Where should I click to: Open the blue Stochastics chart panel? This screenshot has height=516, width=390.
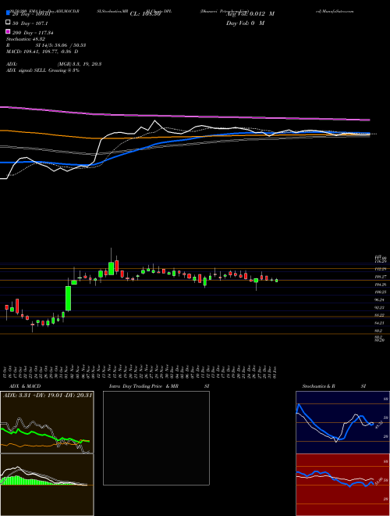342,422
